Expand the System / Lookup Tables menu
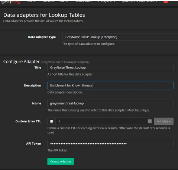The width and height of the screenshot is (178, 170). [139, 1]
